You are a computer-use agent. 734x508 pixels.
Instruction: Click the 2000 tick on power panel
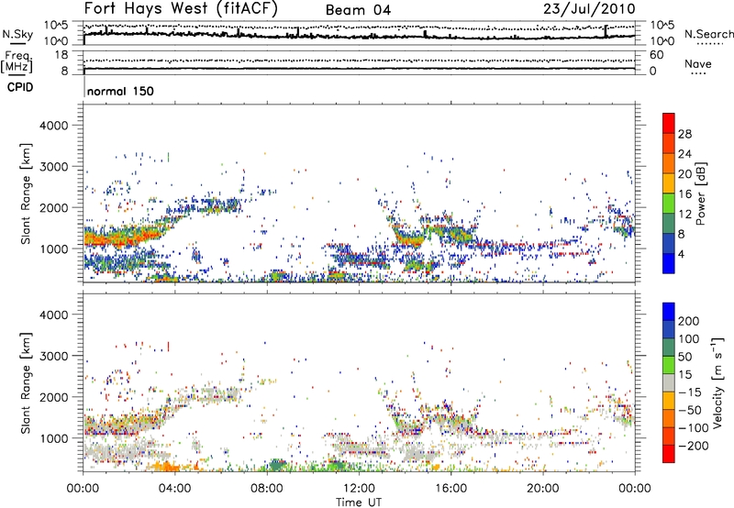[53, 207]
